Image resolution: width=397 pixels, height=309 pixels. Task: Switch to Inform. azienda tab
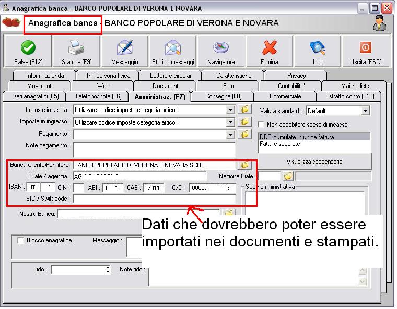point(45,76)
